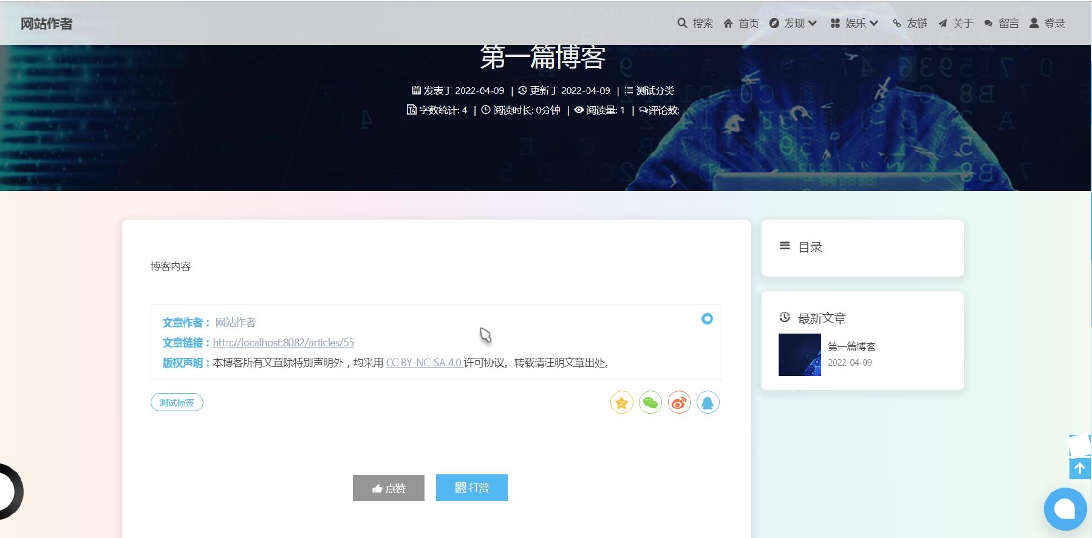
Task: Click 登录 to log in
Action: pyautogui.click(x=1047, y=23)
